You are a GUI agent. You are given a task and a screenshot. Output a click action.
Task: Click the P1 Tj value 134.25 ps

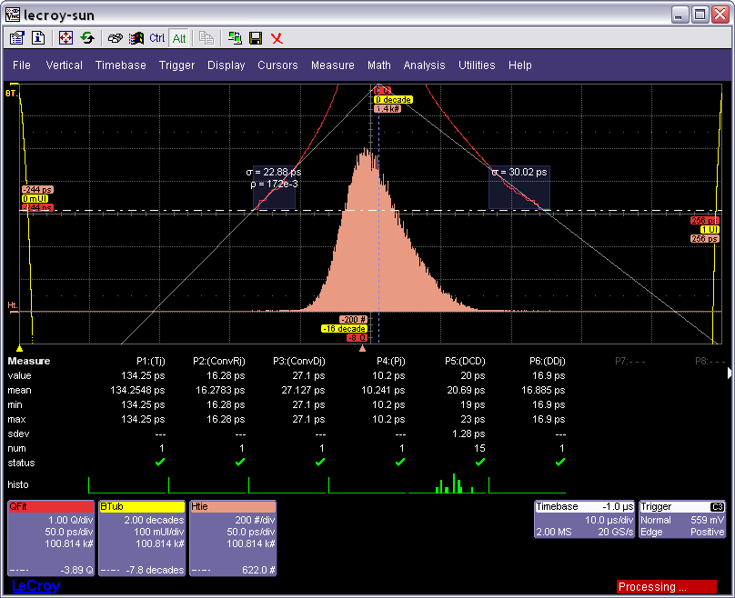point(143,375)
